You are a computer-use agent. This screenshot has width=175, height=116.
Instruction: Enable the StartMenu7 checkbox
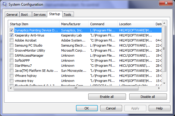point(11,66)
